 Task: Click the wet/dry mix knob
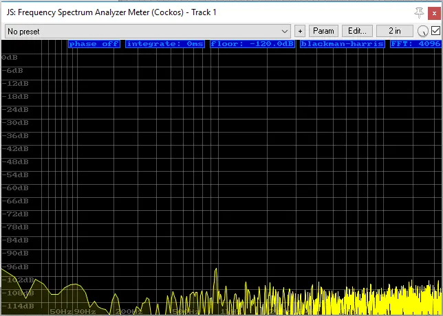[x=423, y=31]
